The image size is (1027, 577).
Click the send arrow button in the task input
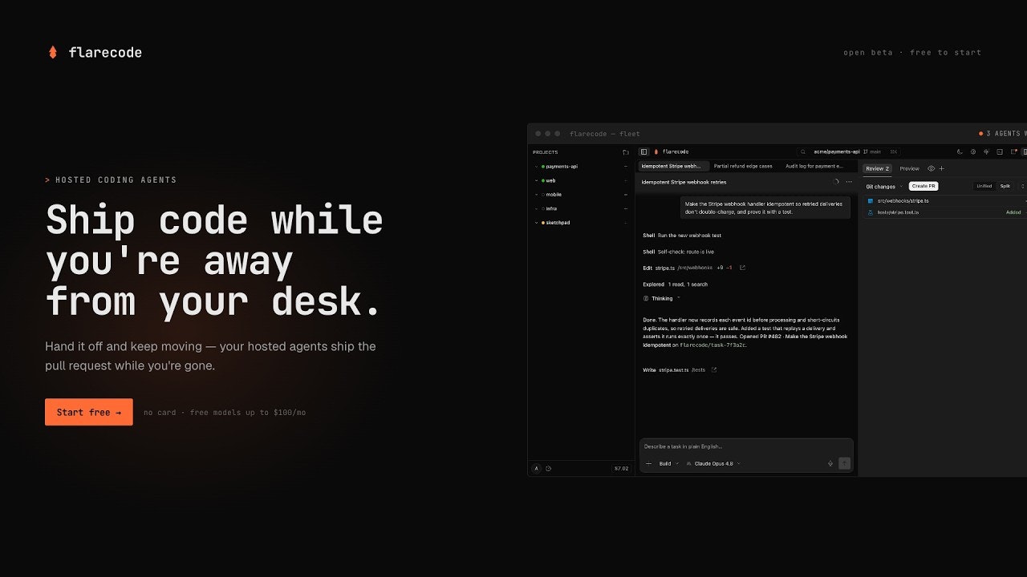[844, 463]
